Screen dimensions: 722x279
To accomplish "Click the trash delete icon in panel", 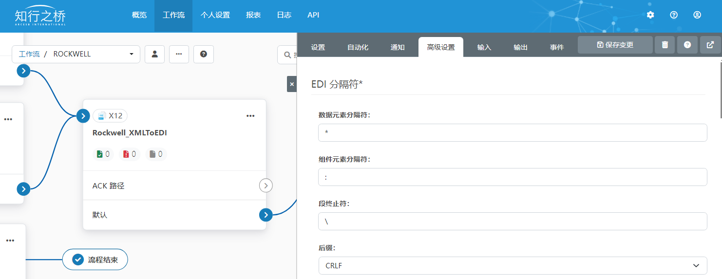I will point(665,45).
